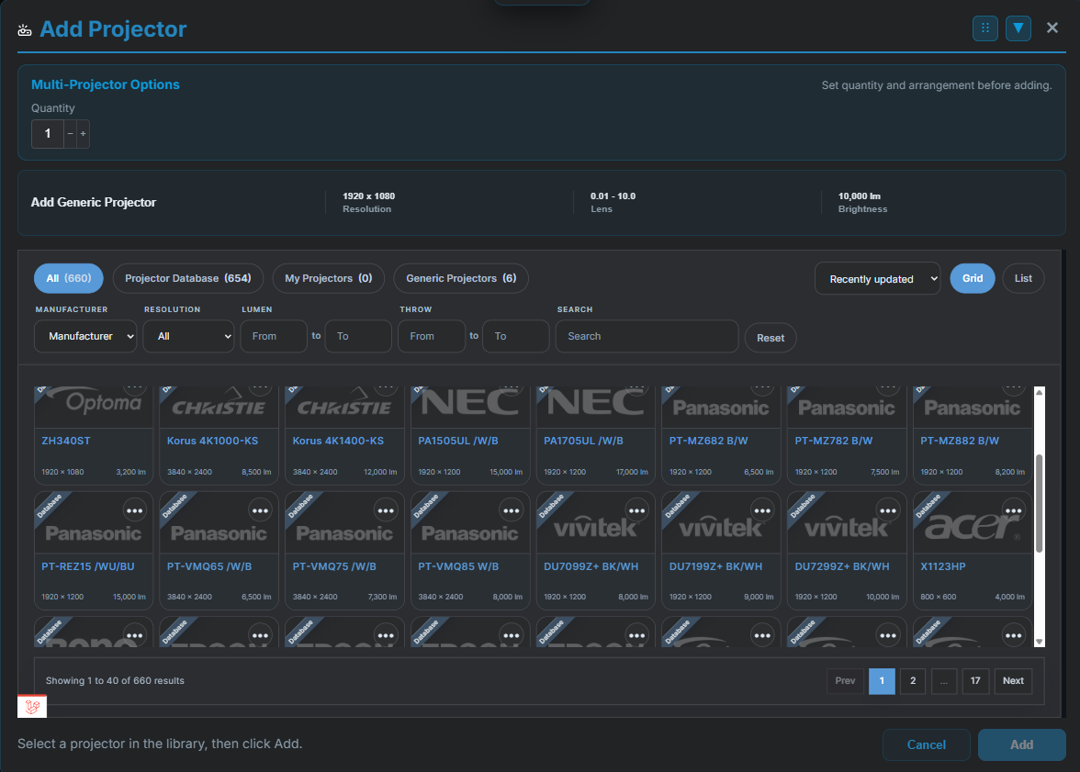Go to the Next results page

coord(1013,681)
